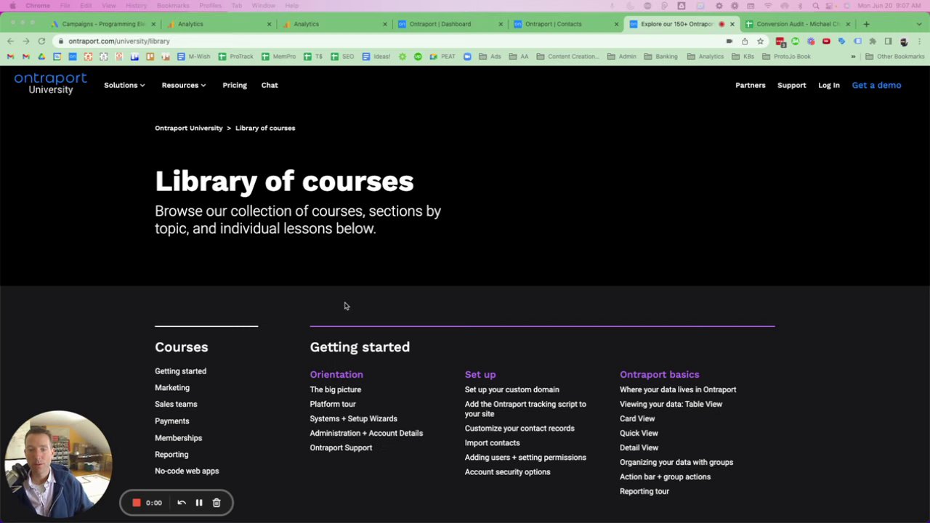The image size is (930, 523).
Task: Select Reporting in Courses list
Action: click(x=171, y=455)
